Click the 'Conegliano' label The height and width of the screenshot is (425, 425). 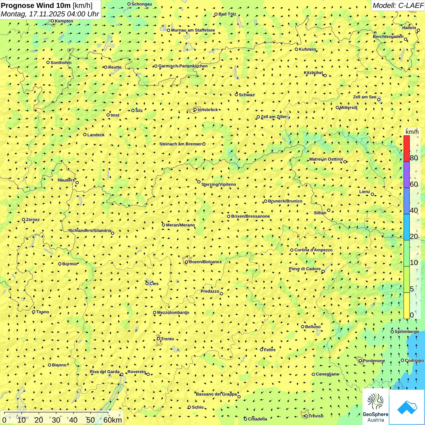tap(327, 374)
